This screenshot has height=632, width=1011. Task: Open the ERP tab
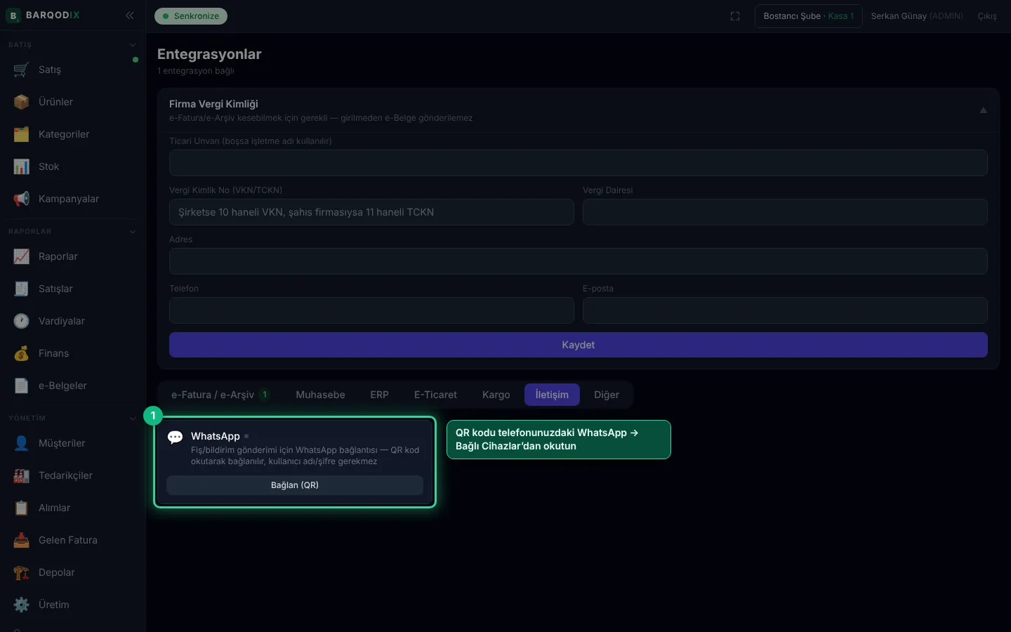(380, 395)
